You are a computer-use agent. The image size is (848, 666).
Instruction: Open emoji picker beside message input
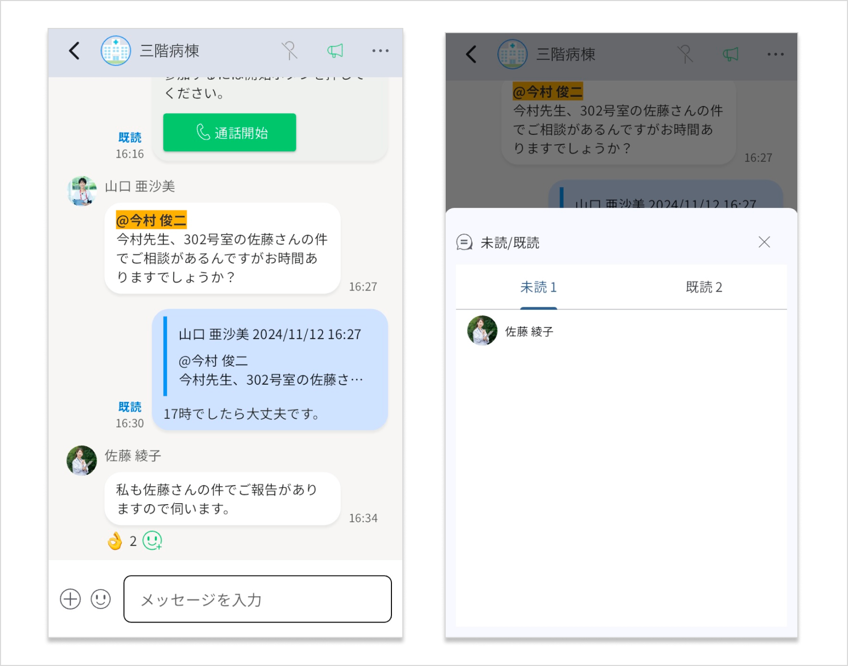pyautogui.click(x=101, y=599)
